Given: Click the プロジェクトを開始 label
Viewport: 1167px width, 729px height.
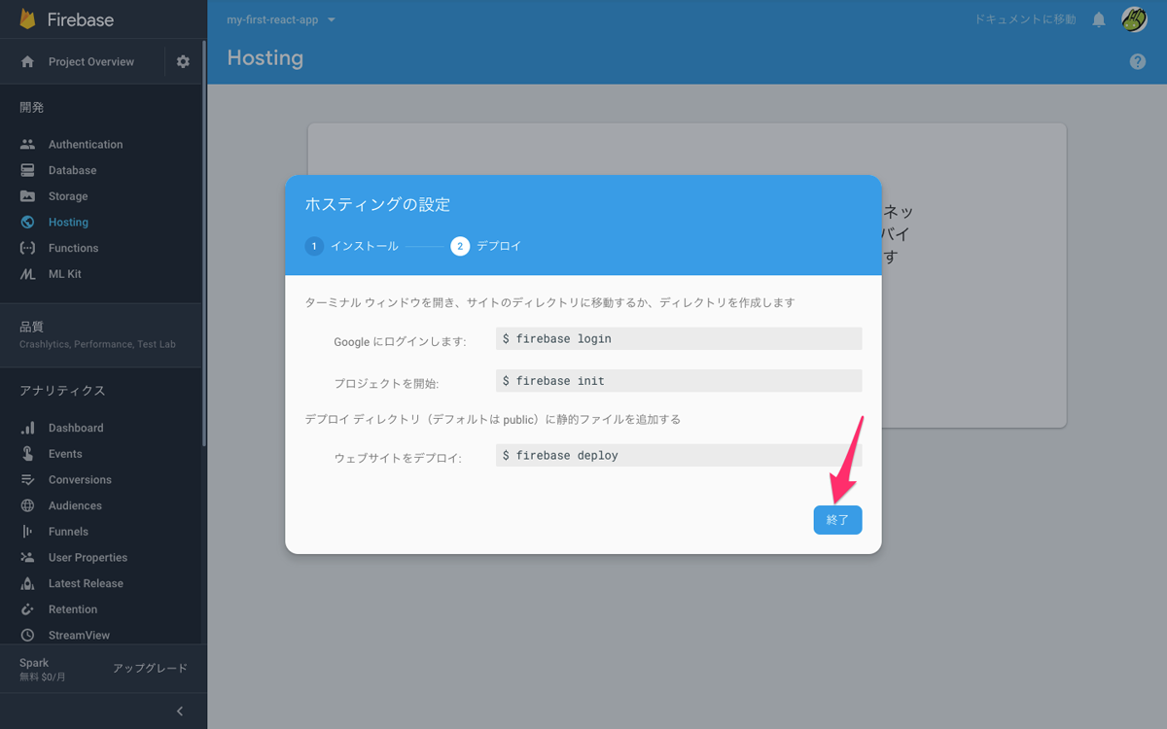Looking at the screenshot, I should pos(386,383).
